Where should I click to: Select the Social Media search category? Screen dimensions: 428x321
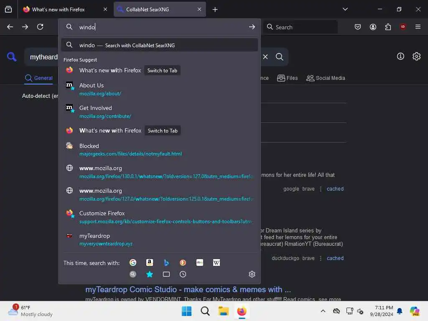tap(326, 78)
